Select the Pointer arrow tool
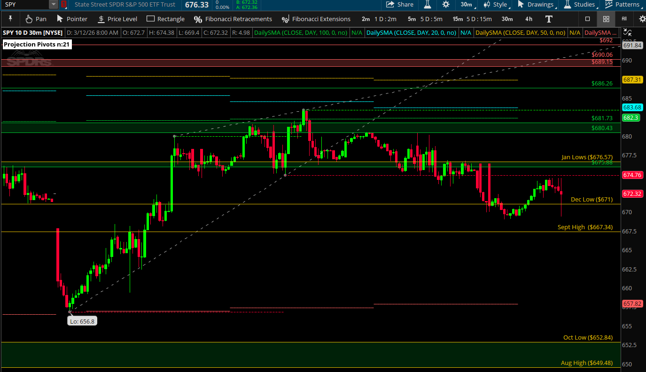The image size is (646, 372). coord(72,19)
